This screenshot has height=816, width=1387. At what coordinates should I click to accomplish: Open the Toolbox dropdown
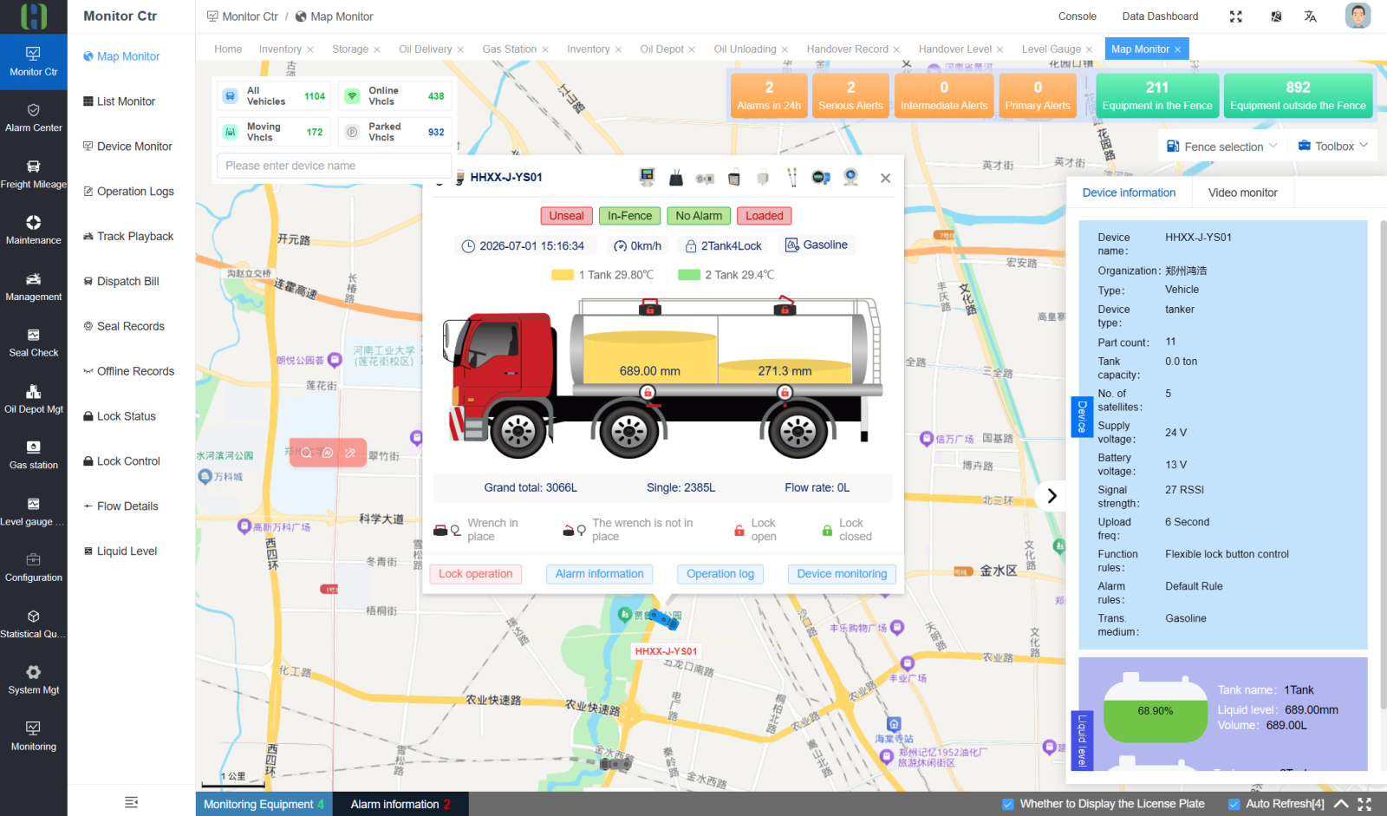[1333, 147]
